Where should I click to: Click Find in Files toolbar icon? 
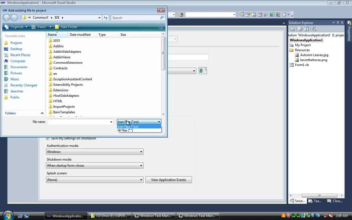coord(181,15)
